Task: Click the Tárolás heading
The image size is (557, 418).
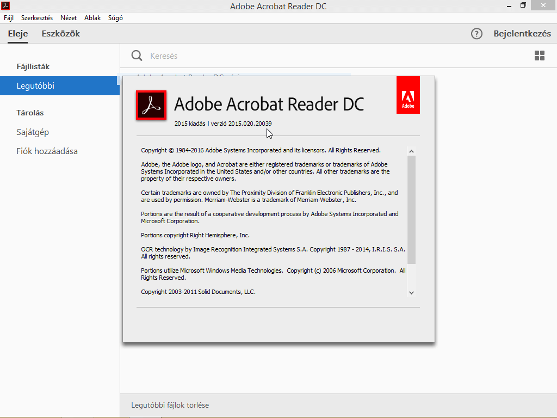Action: pyautogui.click(x=30, y=113)
